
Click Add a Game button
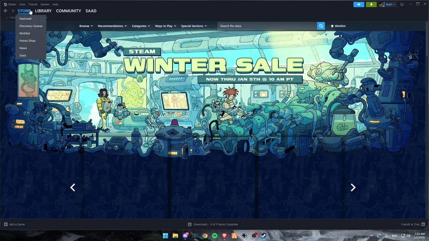(14, 224)
